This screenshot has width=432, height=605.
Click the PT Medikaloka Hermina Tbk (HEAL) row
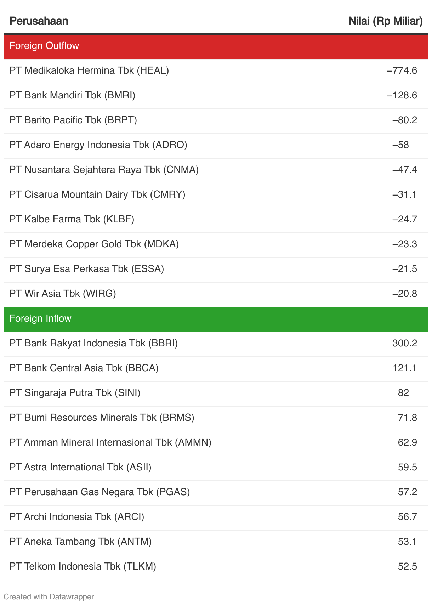pyautogui.click(x=89, y=70)
